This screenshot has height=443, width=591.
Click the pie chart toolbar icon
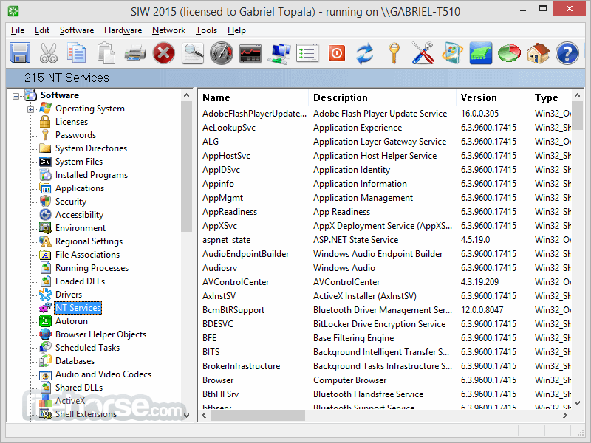pos(509,52)
